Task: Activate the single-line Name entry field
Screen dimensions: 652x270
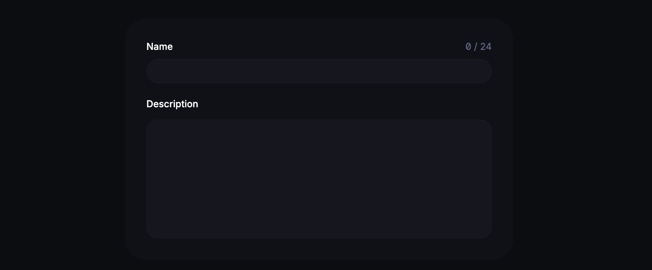Action: (x=319, y=71)
